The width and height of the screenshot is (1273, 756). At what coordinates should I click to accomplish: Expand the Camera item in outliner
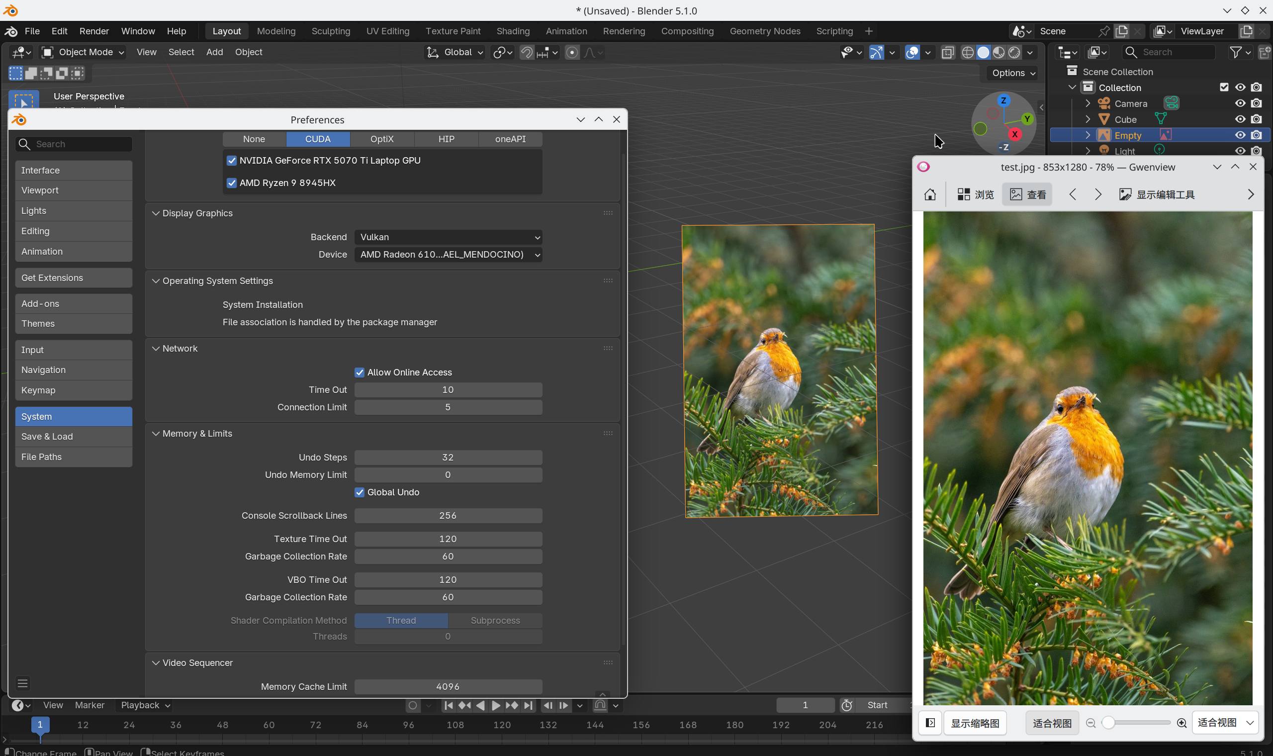coord(1088,103)
